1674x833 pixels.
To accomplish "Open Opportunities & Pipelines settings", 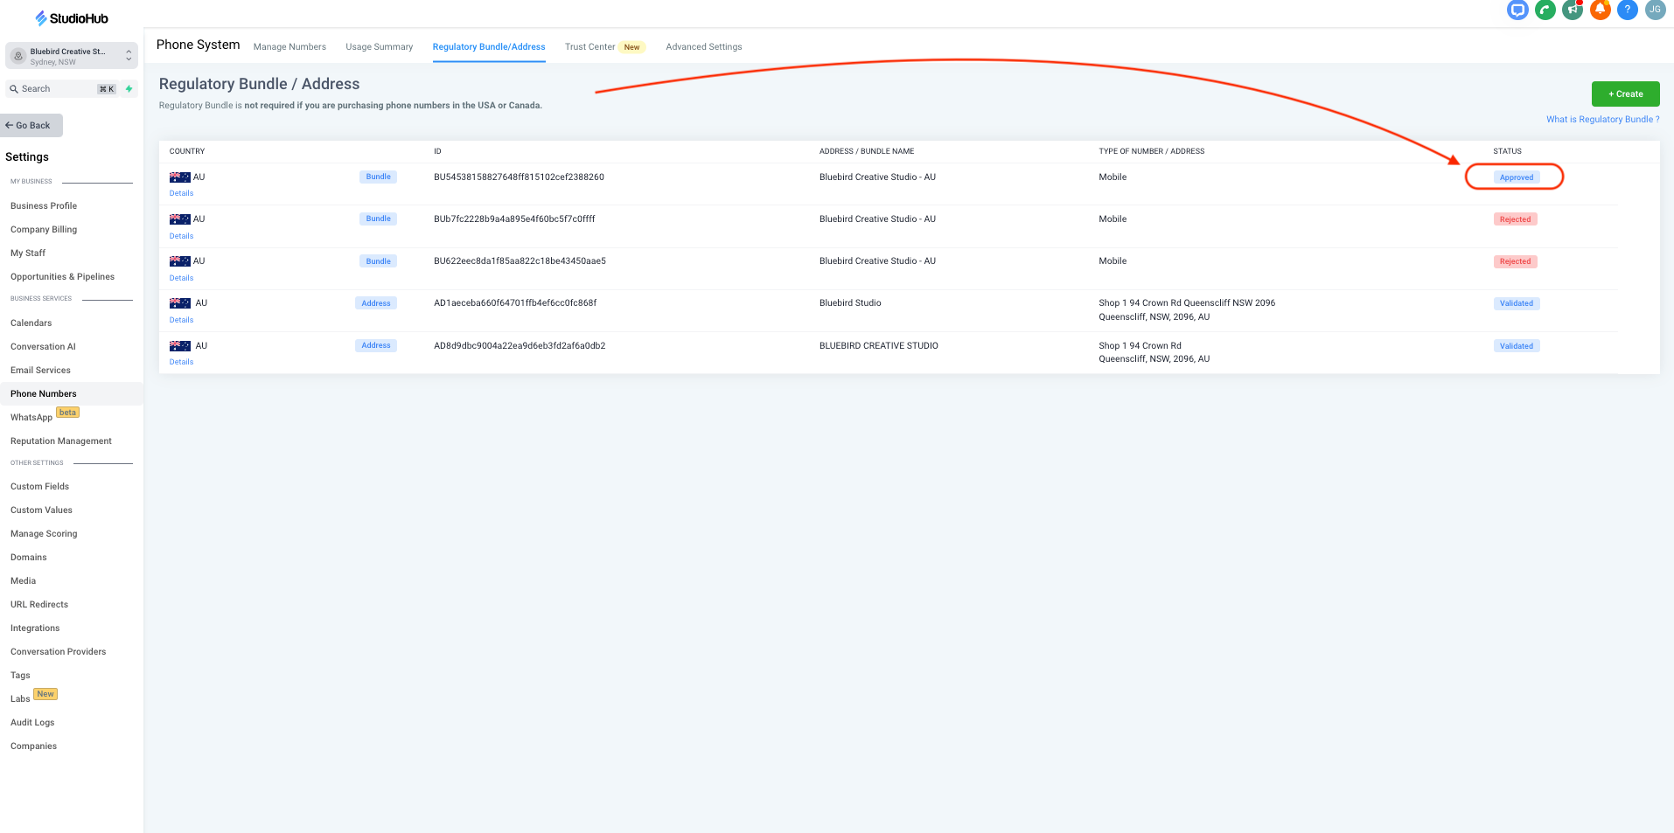I will click(62, 277).
